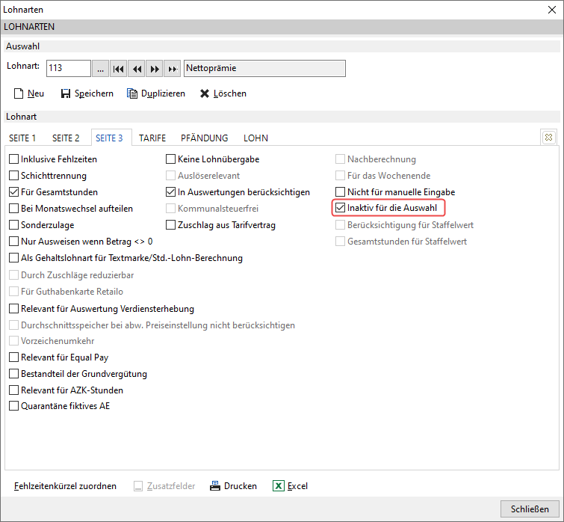Click the Nettoprämie name field
Image resolution: width=564 pixels, height=522 pixels.
[x=264, y=68]
